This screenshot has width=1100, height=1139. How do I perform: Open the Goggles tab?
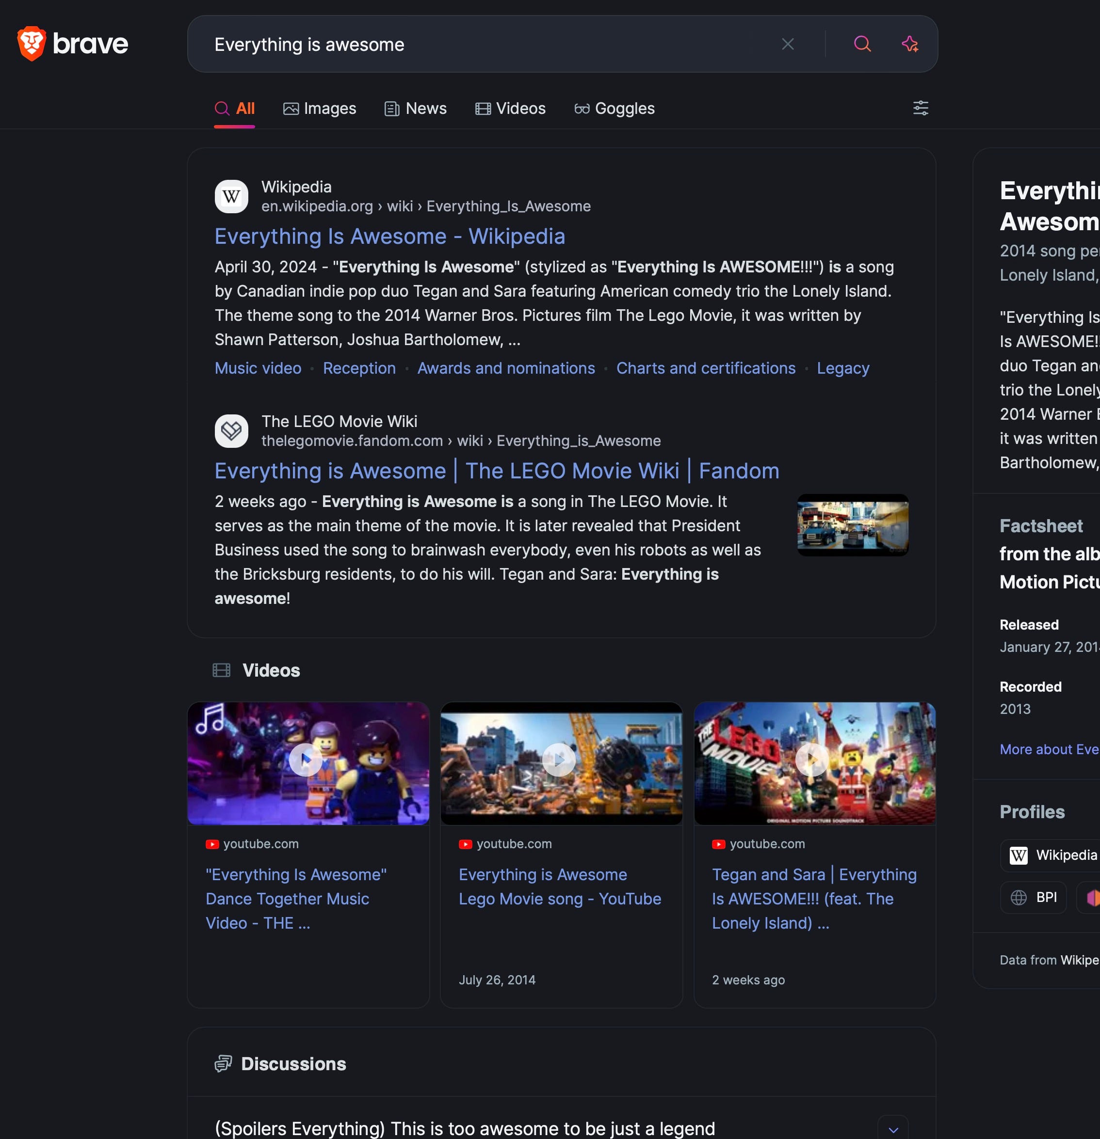(615, 109)
